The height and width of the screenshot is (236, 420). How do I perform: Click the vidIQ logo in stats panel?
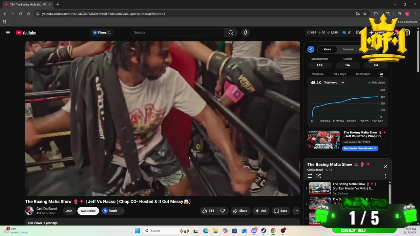pos(311,49)
